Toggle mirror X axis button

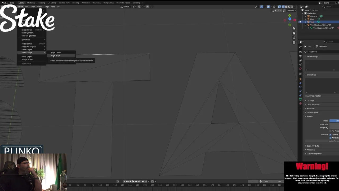pos(276,11)
